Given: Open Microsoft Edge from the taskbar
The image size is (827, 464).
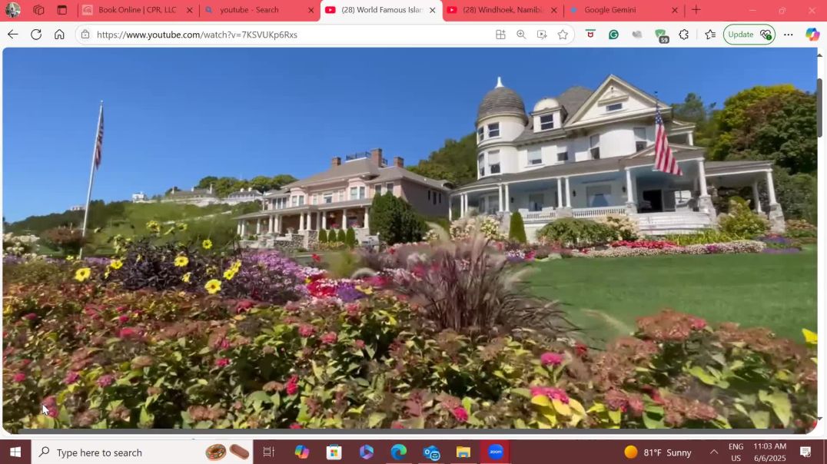Looking at the screenshot, I should (399, 452).
